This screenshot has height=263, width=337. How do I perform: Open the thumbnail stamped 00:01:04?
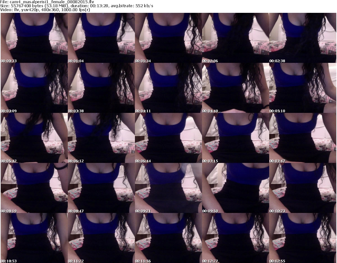click(101, 38)
